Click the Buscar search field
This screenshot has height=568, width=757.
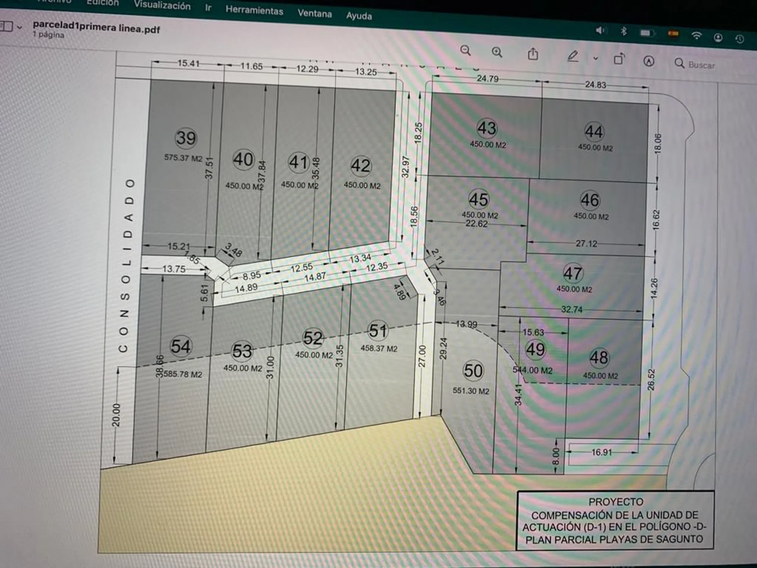point(701,65)
